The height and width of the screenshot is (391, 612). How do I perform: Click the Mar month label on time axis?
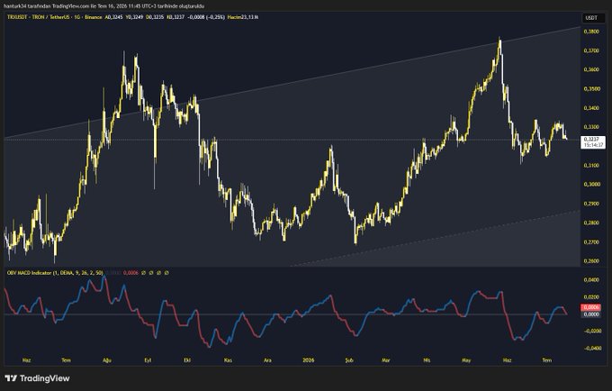pos(385,360)
